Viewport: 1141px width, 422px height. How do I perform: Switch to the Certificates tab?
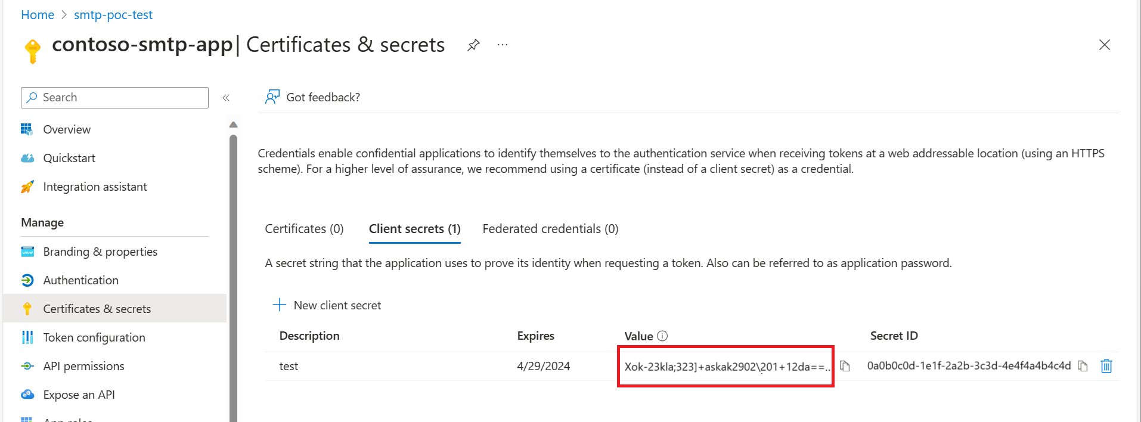(x=303, y=228)
